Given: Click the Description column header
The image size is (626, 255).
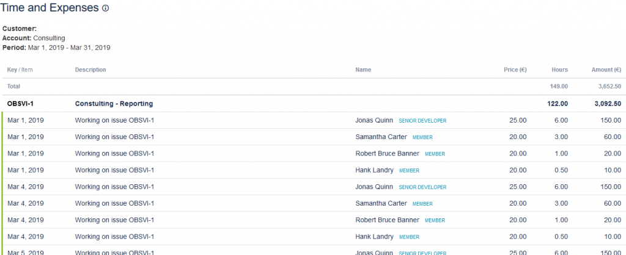Looking at the screenshot, I should tap(90, 70).
